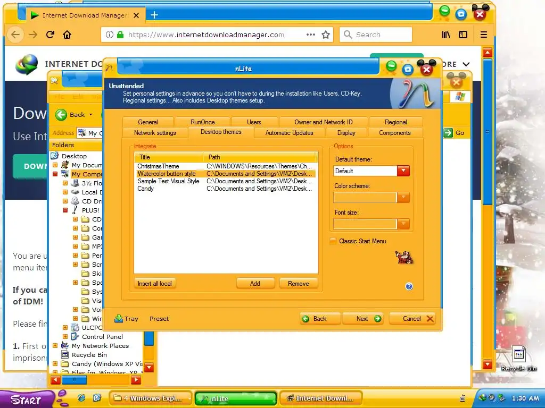
Task: Expand the Control Panel tree node
Action: (65, 336)
